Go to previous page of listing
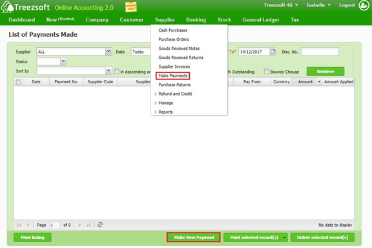The image size is (372, 248). point(28,225)
